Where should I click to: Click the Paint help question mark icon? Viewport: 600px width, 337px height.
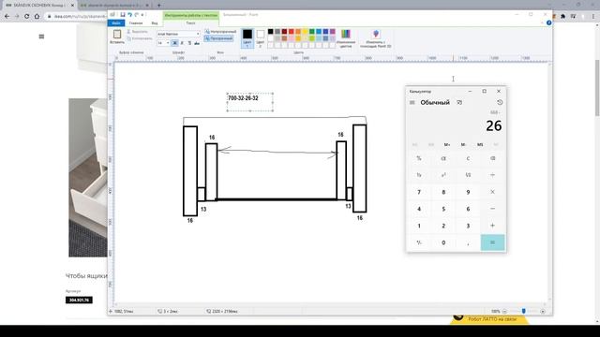[548, 23]
